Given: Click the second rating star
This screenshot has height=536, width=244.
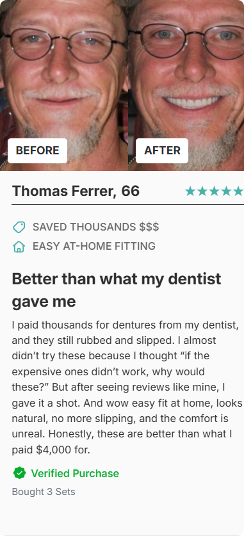Looking at the screenshot, I should pyautogui.click(x=202, y=191).
